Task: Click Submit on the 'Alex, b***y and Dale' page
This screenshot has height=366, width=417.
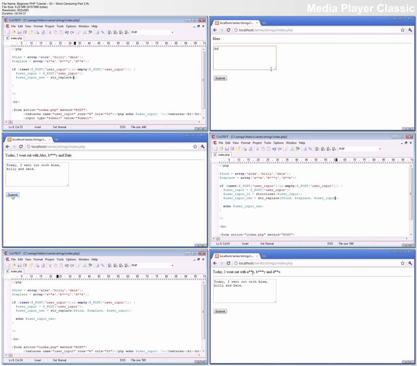Action: (13, 195)
